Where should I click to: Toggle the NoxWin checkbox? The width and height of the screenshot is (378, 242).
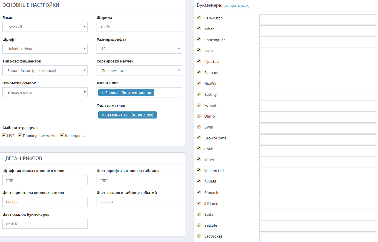(198, 83)
